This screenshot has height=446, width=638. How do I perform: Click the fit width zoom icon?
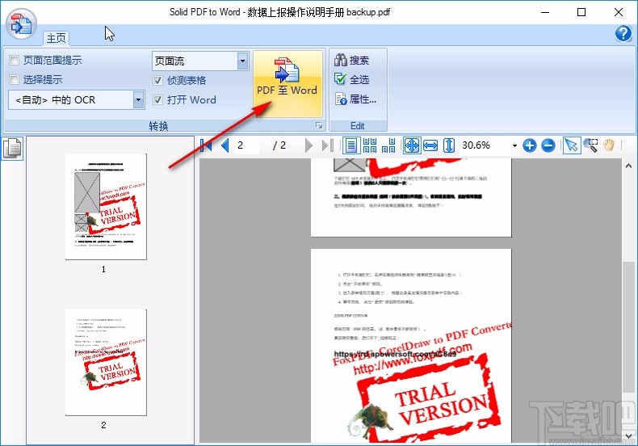[x=430, y=145]
